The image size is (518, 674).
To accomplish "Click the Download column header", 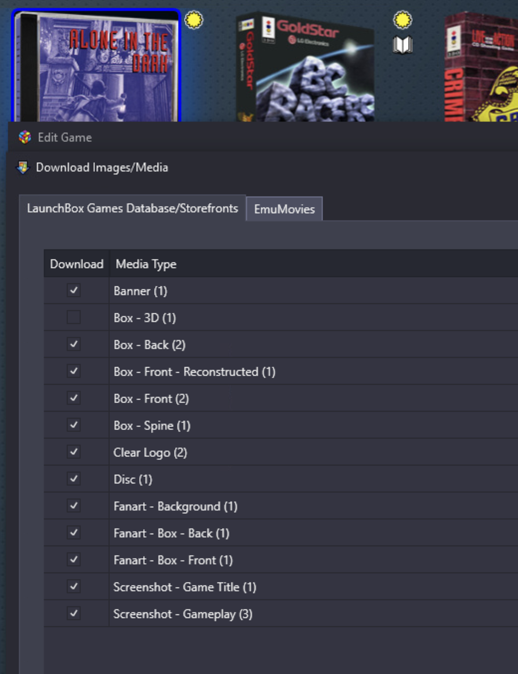I will 77,264.
